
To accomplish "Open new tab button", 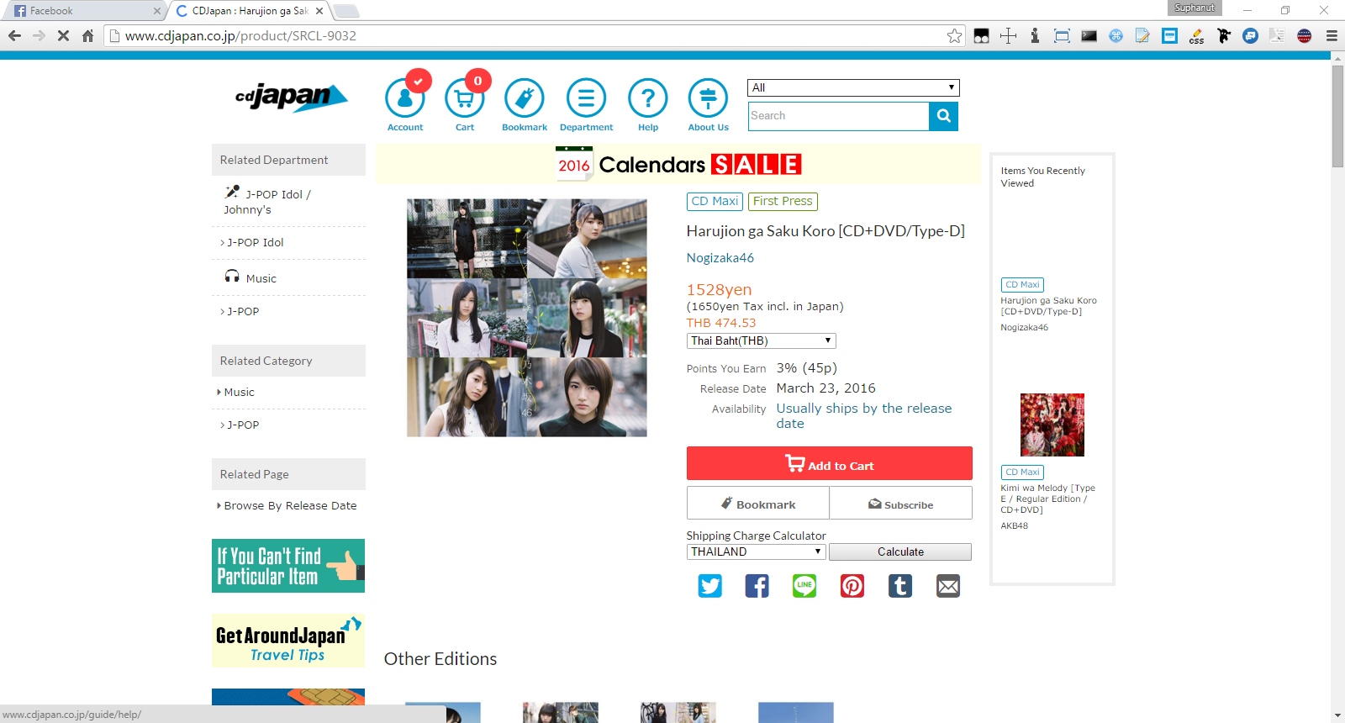I will 346,11.
